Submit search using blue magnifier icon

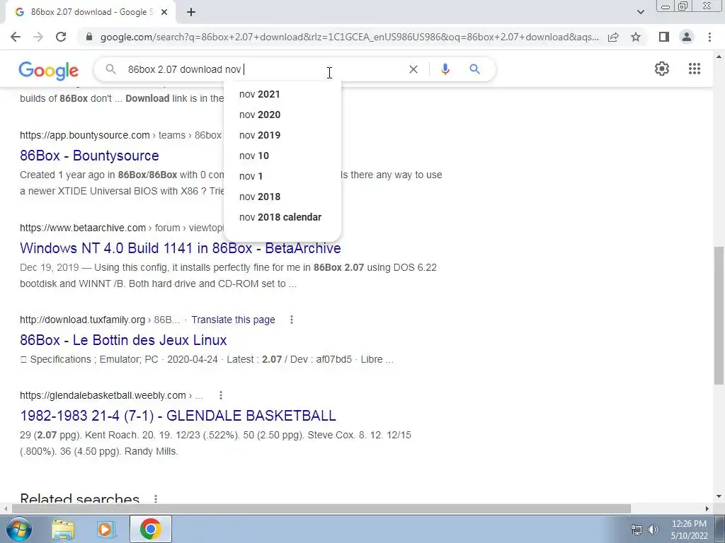point(474,69)
